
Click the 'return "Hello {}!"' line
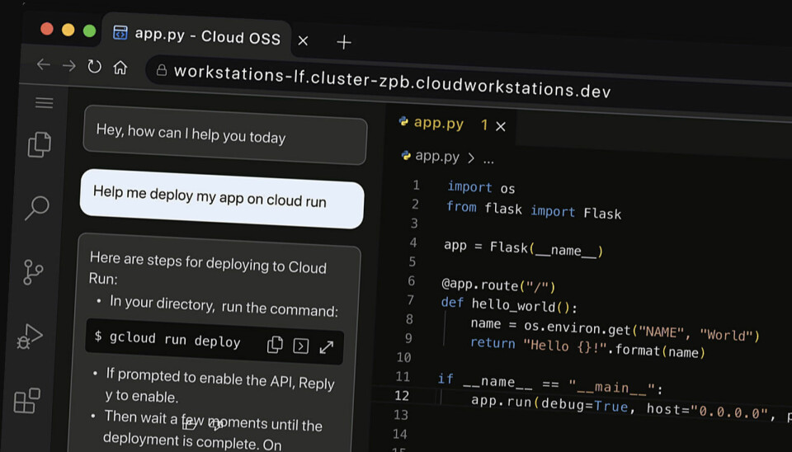587,347
